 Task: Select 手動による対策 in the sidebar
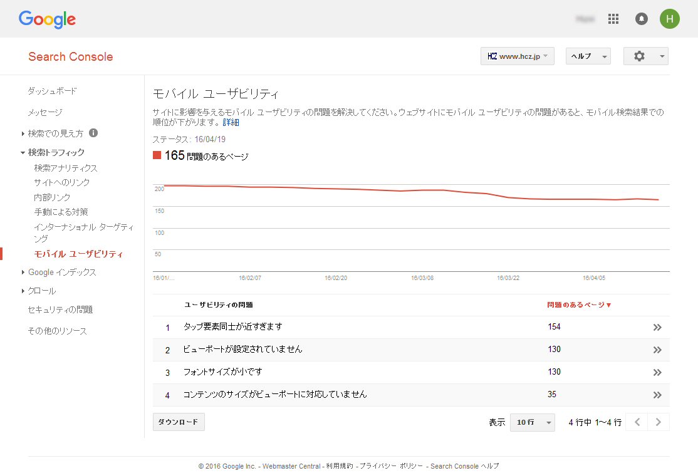pyautogui.click(x=61, y=212)
